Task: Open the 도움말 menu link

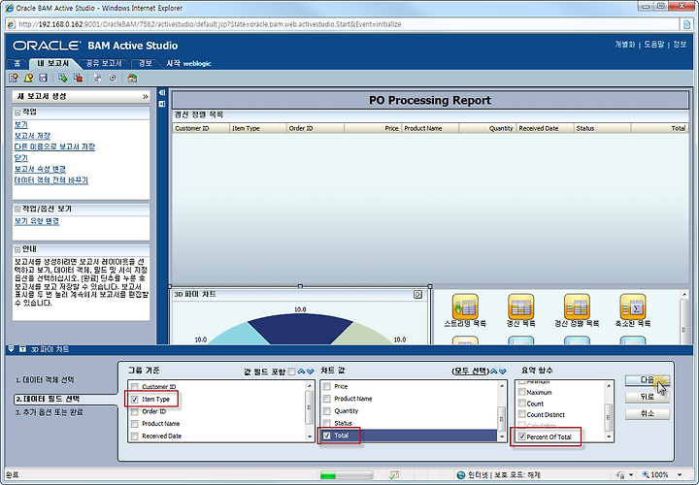Action: [x=654, y=45]
